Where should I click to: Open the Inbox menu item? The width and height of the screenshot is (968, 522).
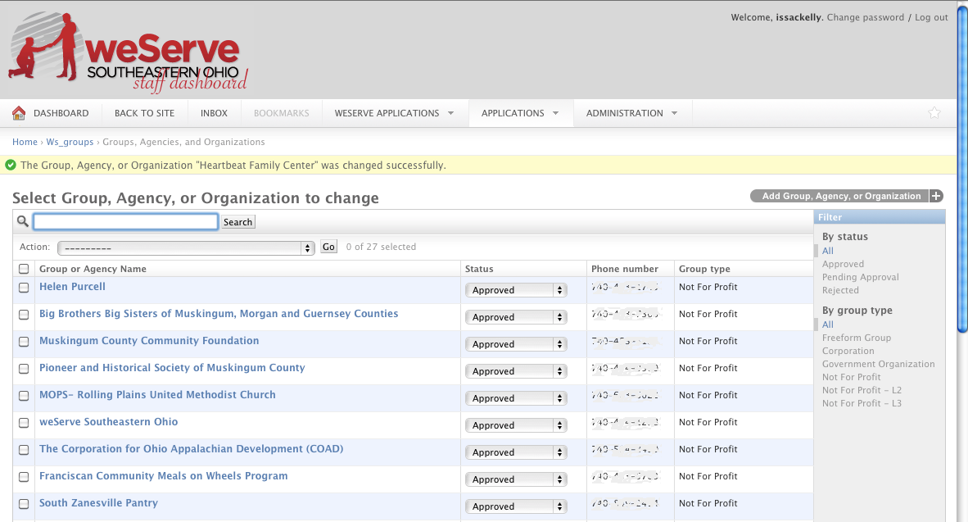point(215,113)
